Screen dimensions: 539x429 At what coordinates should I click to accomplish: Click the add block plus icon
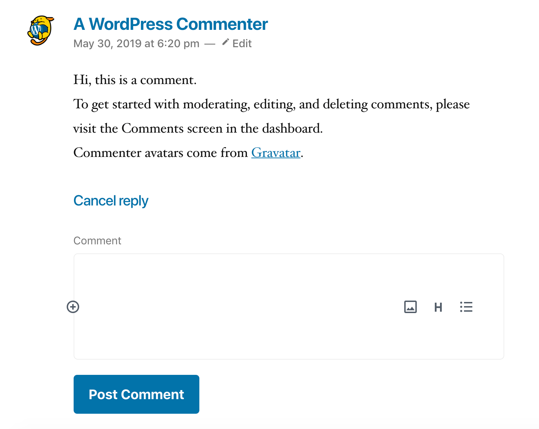[73, 307]
